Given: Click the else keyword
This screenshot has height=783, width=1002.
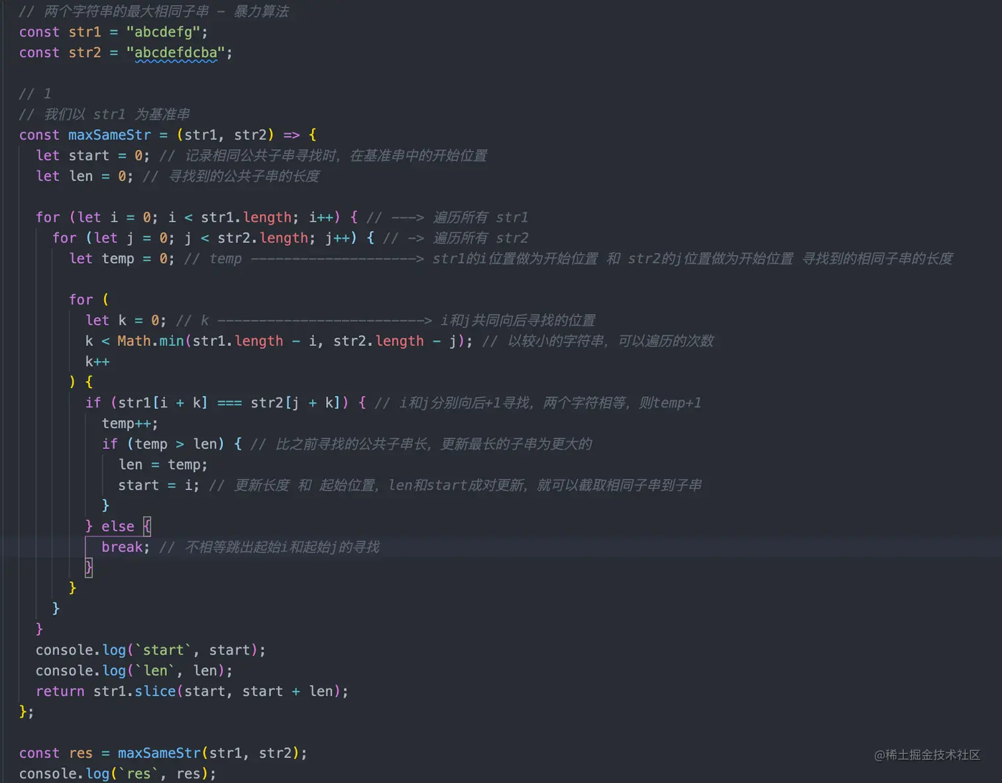Looking at the screenshot, I should 118,527.
